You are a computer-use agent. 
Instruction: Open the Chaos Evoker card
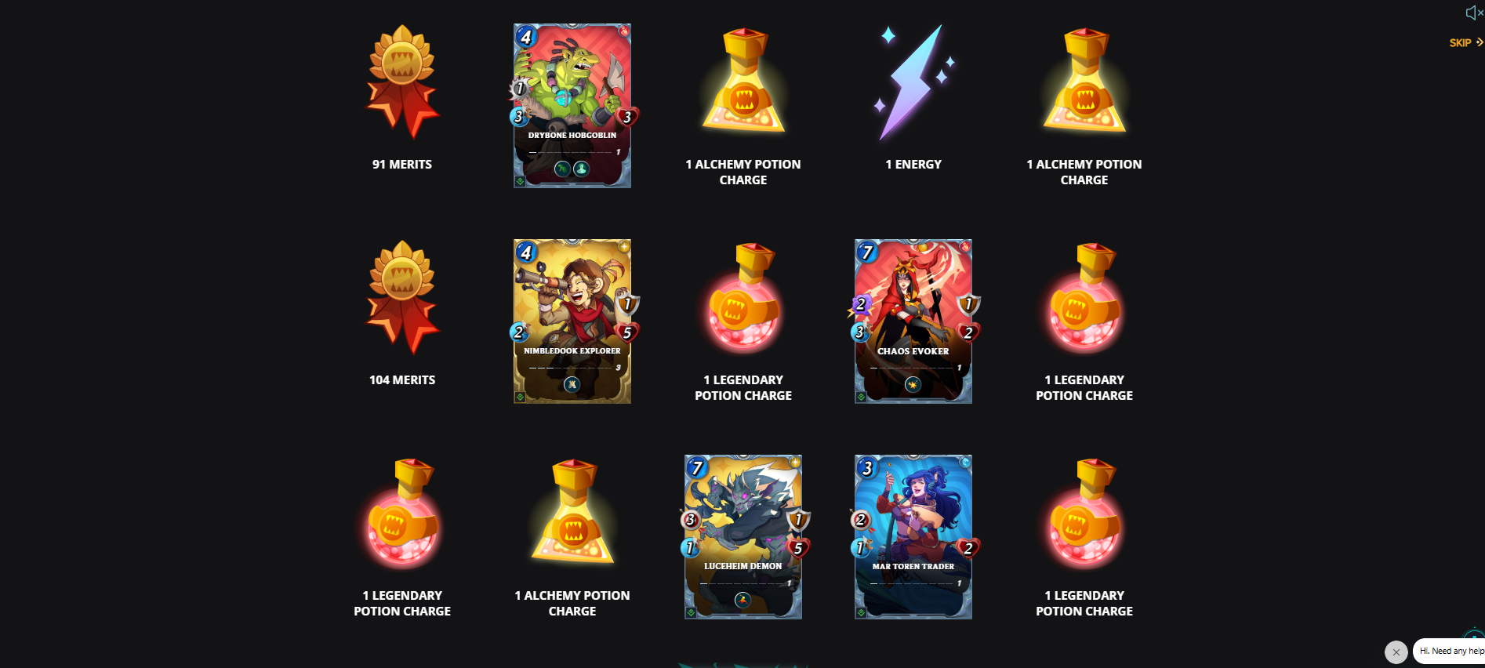[x=913, y=321]
